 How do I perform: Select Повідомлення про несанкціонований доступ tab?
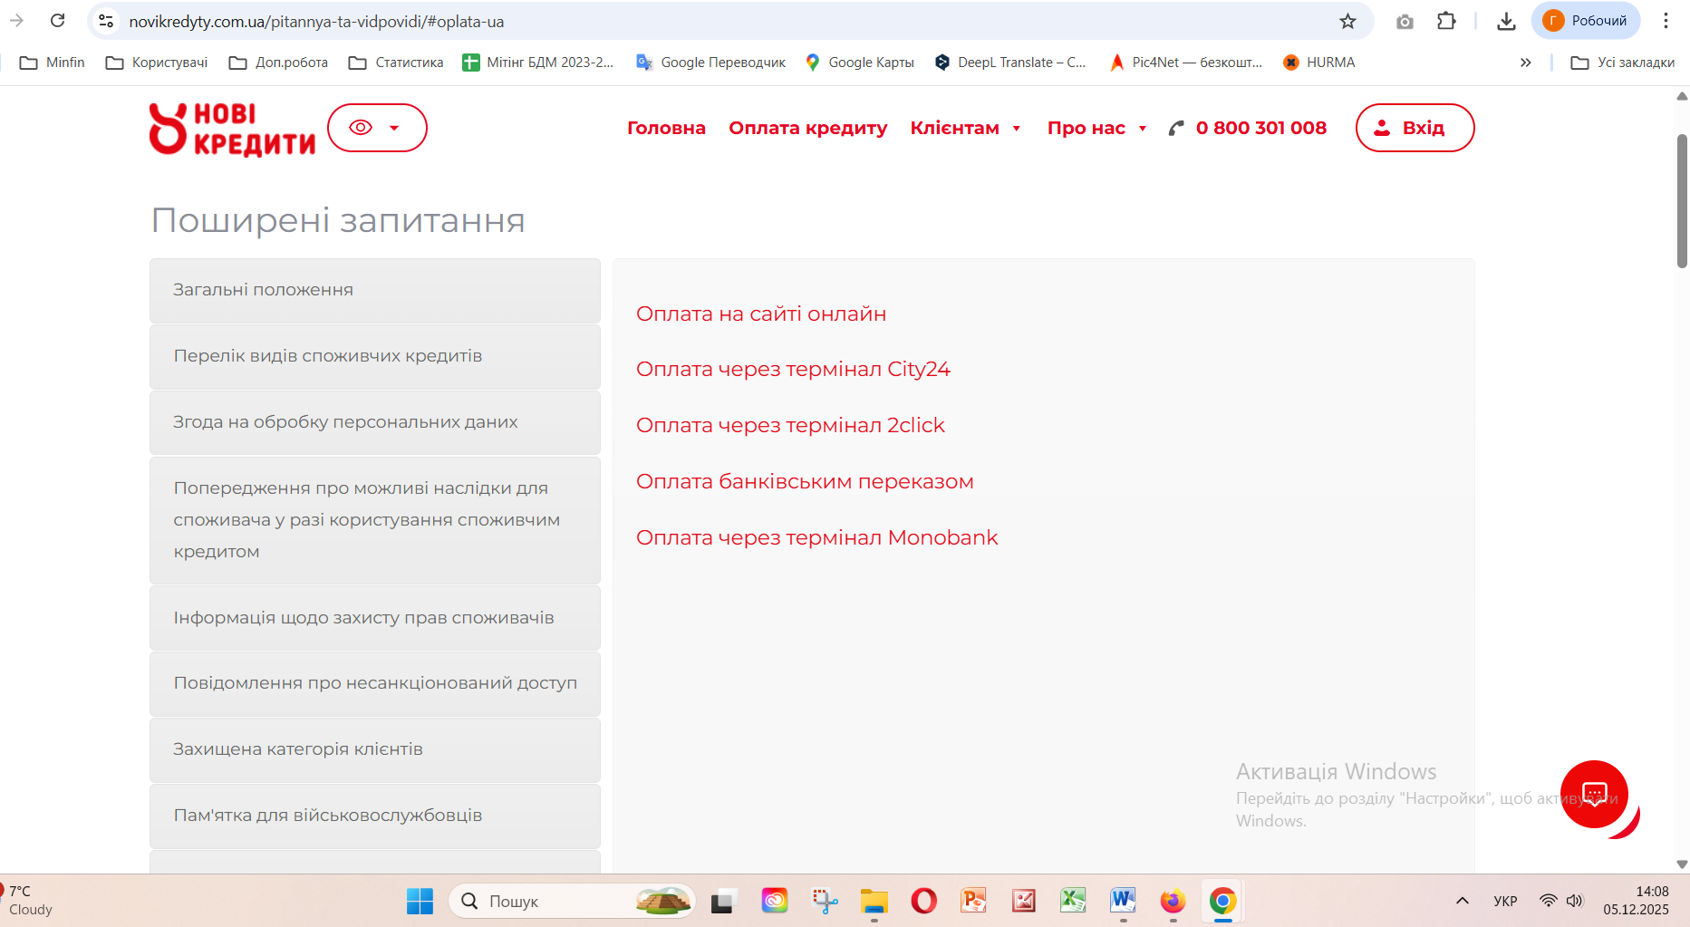pyautogui.click(x=375, y=683)
